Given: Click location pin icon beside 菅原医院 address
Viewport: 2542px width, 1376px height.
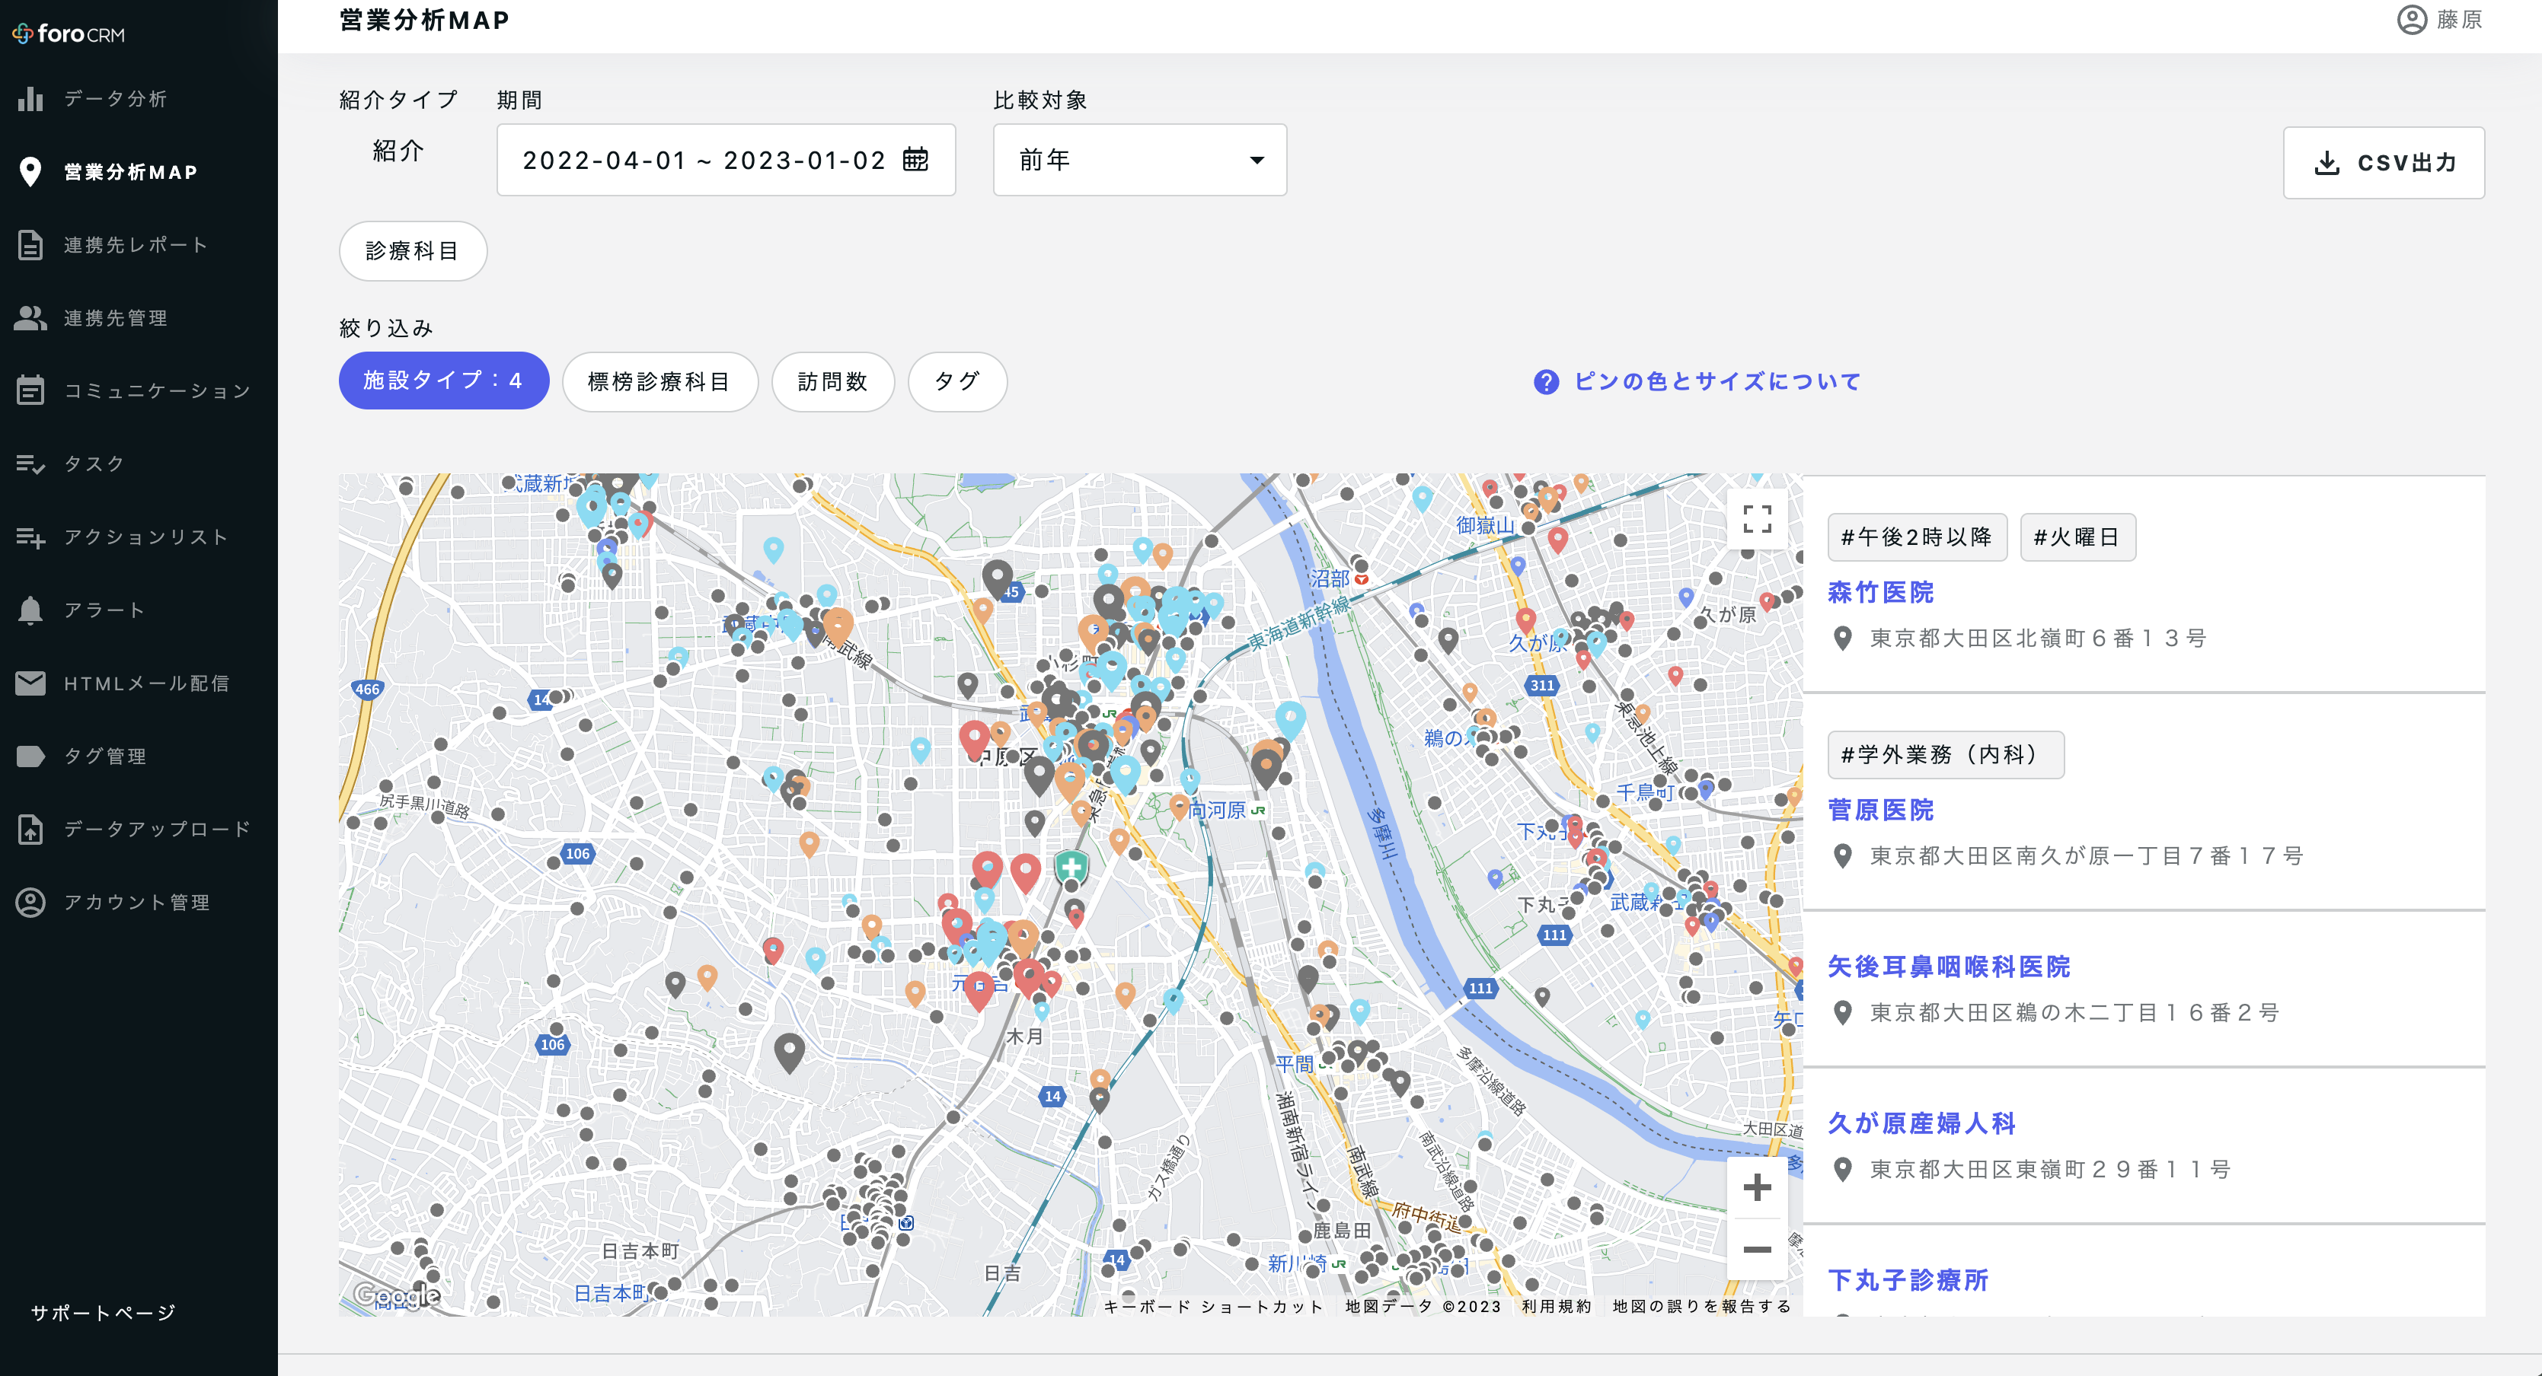Looking at the screenshot, I should point(1841,855).
